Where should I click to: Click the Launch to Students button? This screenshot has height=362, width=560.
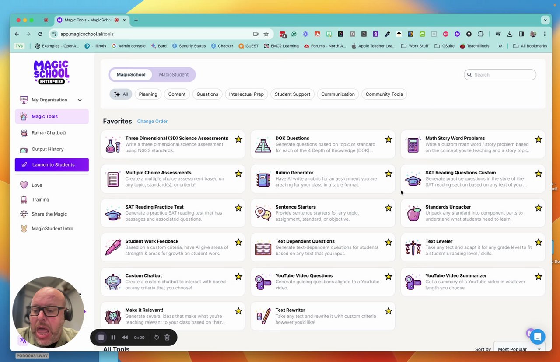pos(52,165)
